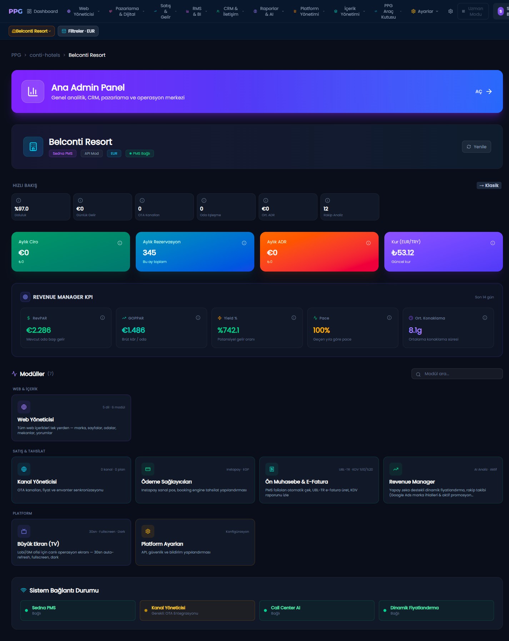Click the Ön Muhasebe invoice icon
Image resolution: width=509 pixels, height=641 pixels.
272,469
